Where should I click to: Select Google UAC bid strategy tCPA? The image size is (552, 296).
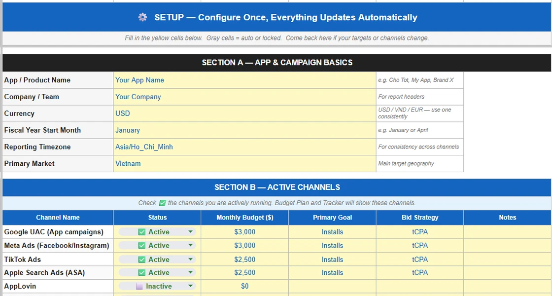[x=420, y=232]
